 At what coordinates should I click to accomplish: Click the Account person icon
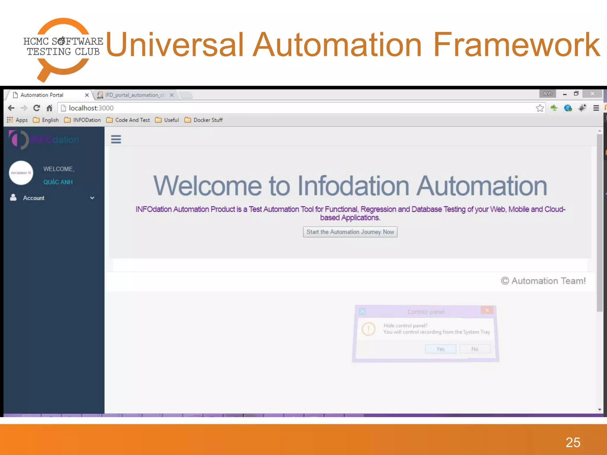pos(13,198)
